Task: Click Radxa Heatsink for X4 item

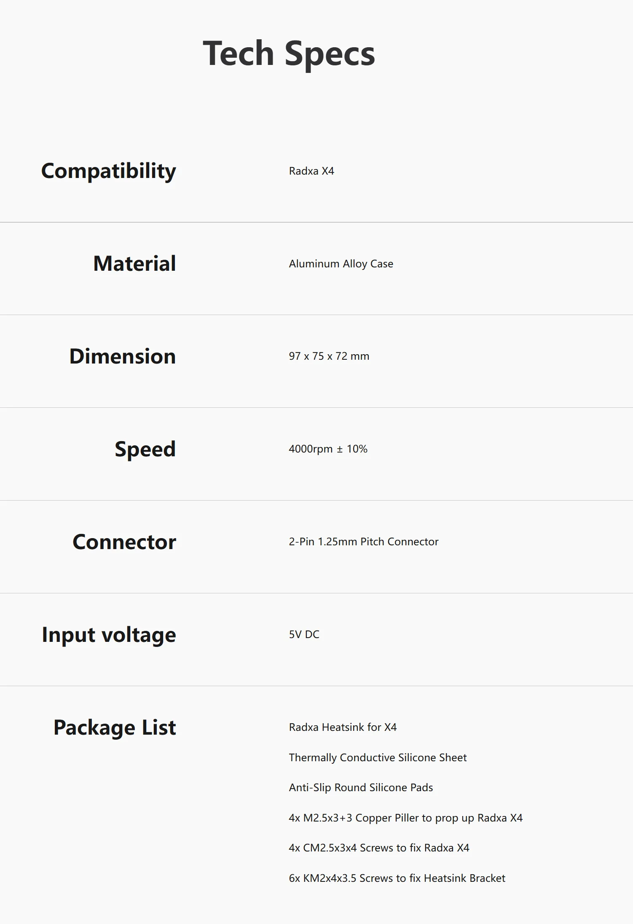Action: pyautogui.click(x=343, y=727)
